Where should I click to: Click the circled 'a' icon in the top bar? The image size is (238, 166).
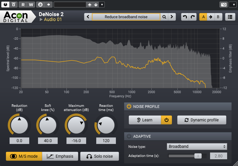(x=40, y=5)
